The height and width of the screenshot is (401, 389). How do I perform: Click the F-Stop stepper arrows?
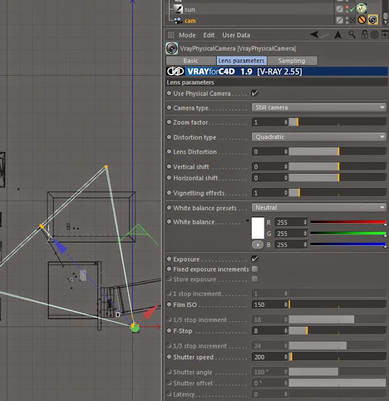point(286,331)
